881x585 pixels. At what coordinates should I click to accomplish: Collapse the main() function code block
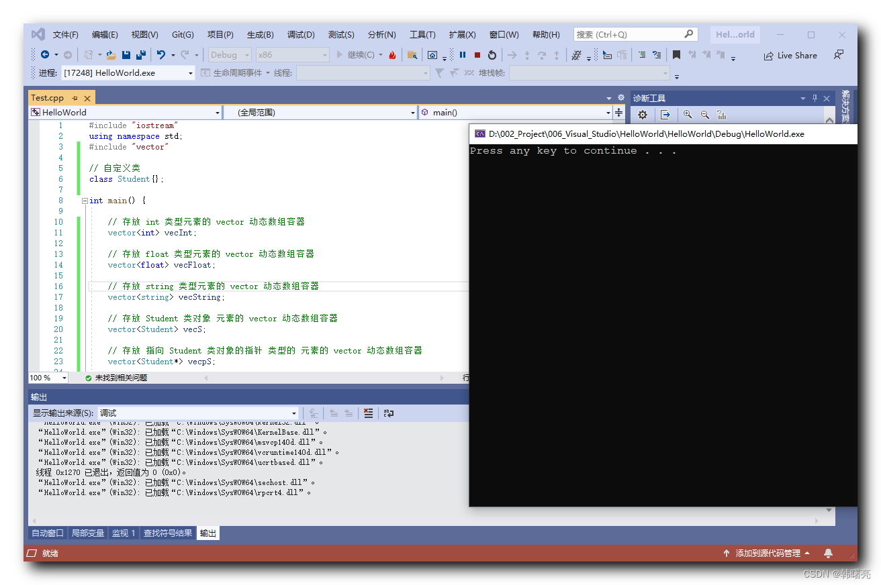pos(85,201)
